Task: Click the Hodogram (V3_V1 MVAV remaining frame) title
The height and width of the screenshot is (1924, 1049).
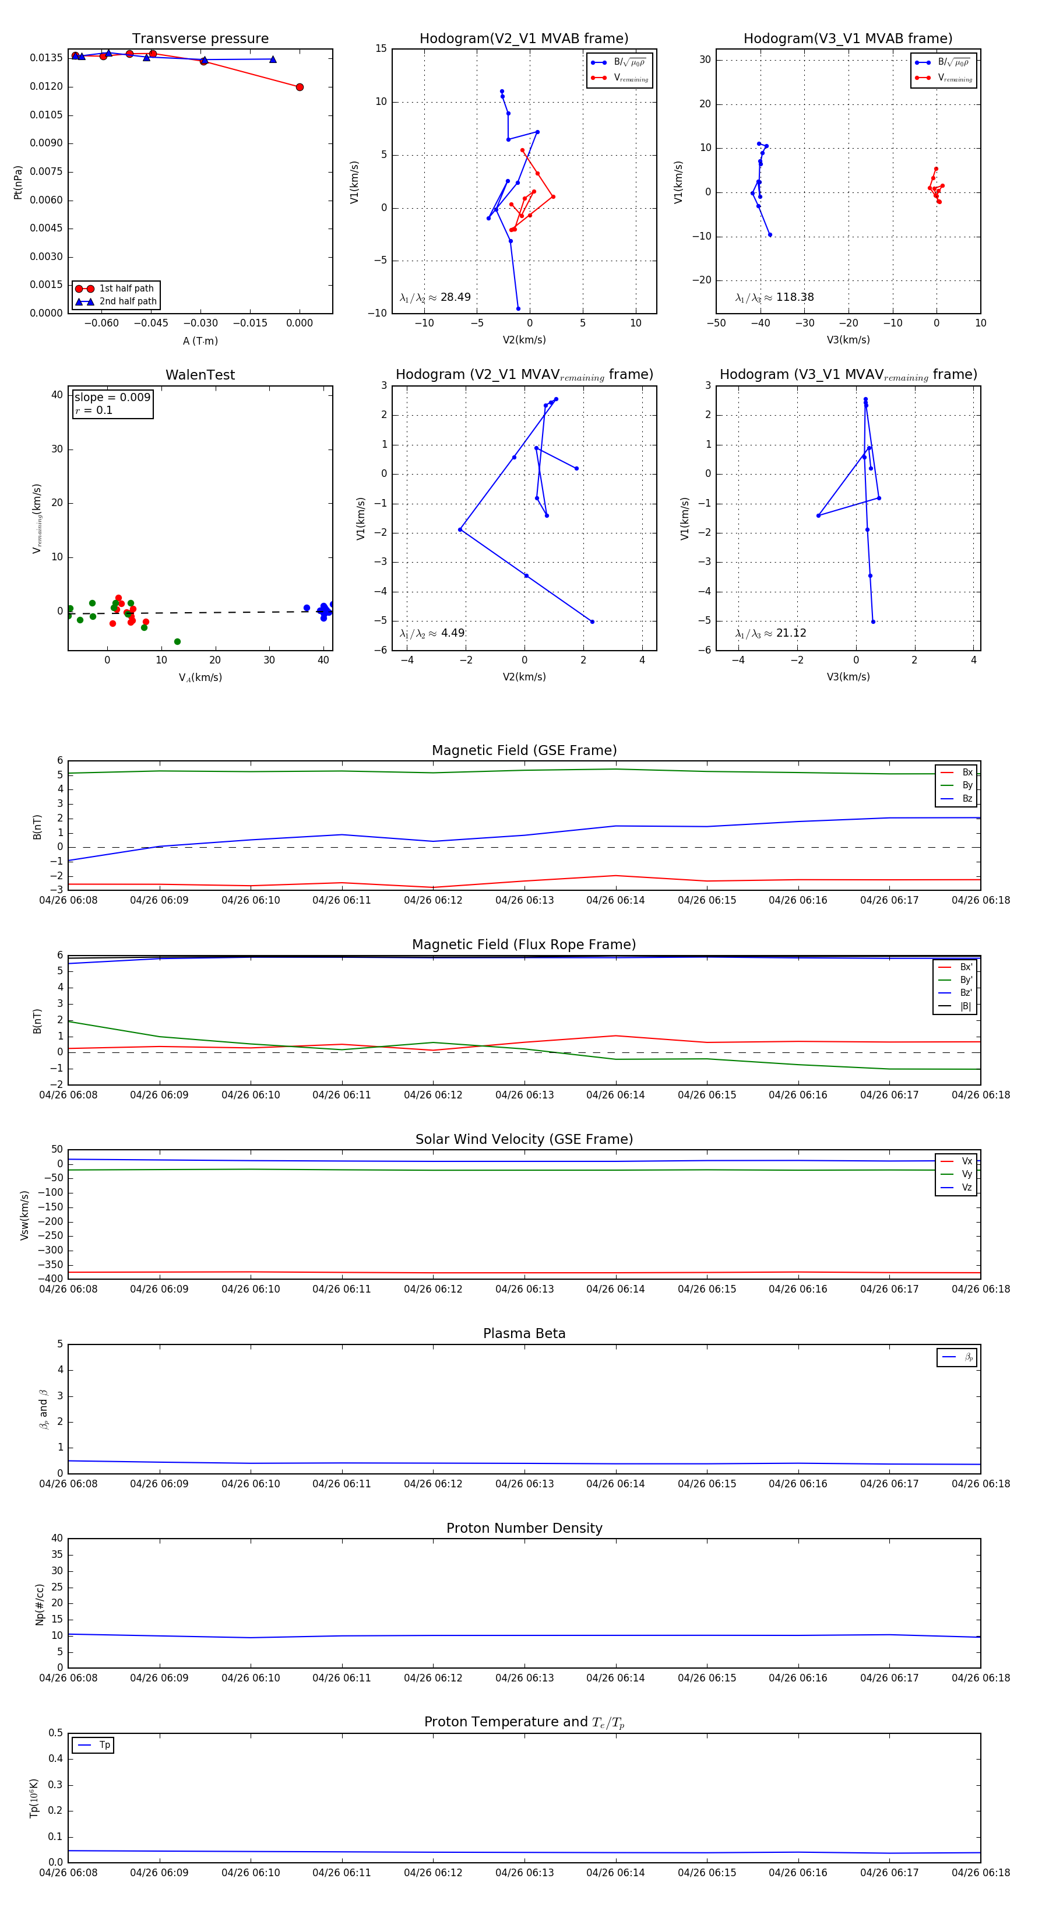Action: coord(848,375)
